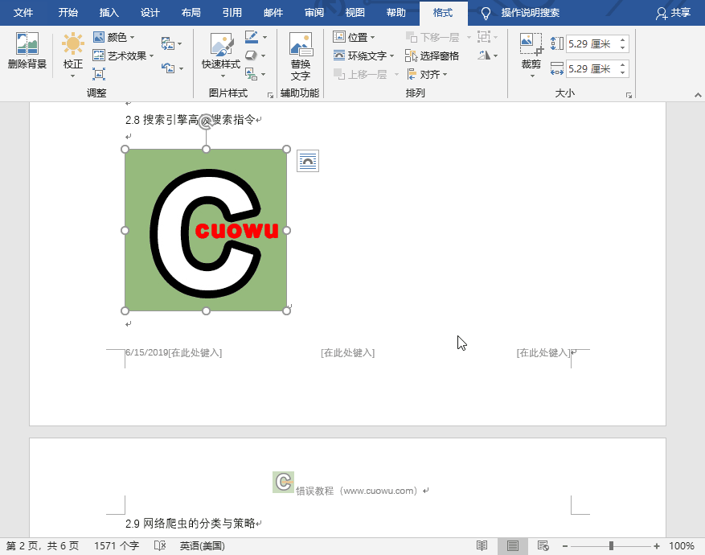This screenshot has width=705, height=555.
Task: Click the shape width input field
Action: pos(592,68)
